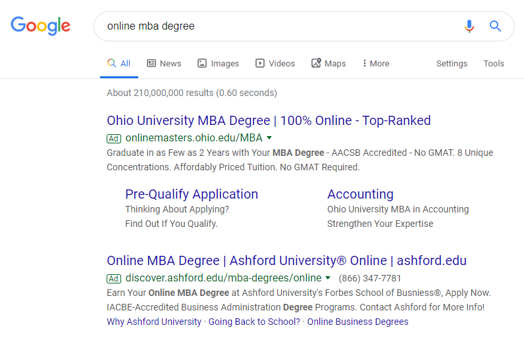The height and width of the screenshot is (340, 524).
Task: Switch to the Maps tab
Action: click(328, 63)
